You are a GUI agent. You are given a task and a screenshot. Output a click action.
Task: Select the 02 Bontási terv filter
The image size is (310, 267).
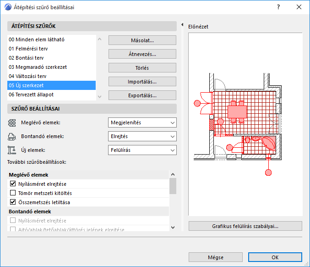[51, 58]
